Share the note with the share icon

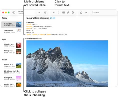81,13
